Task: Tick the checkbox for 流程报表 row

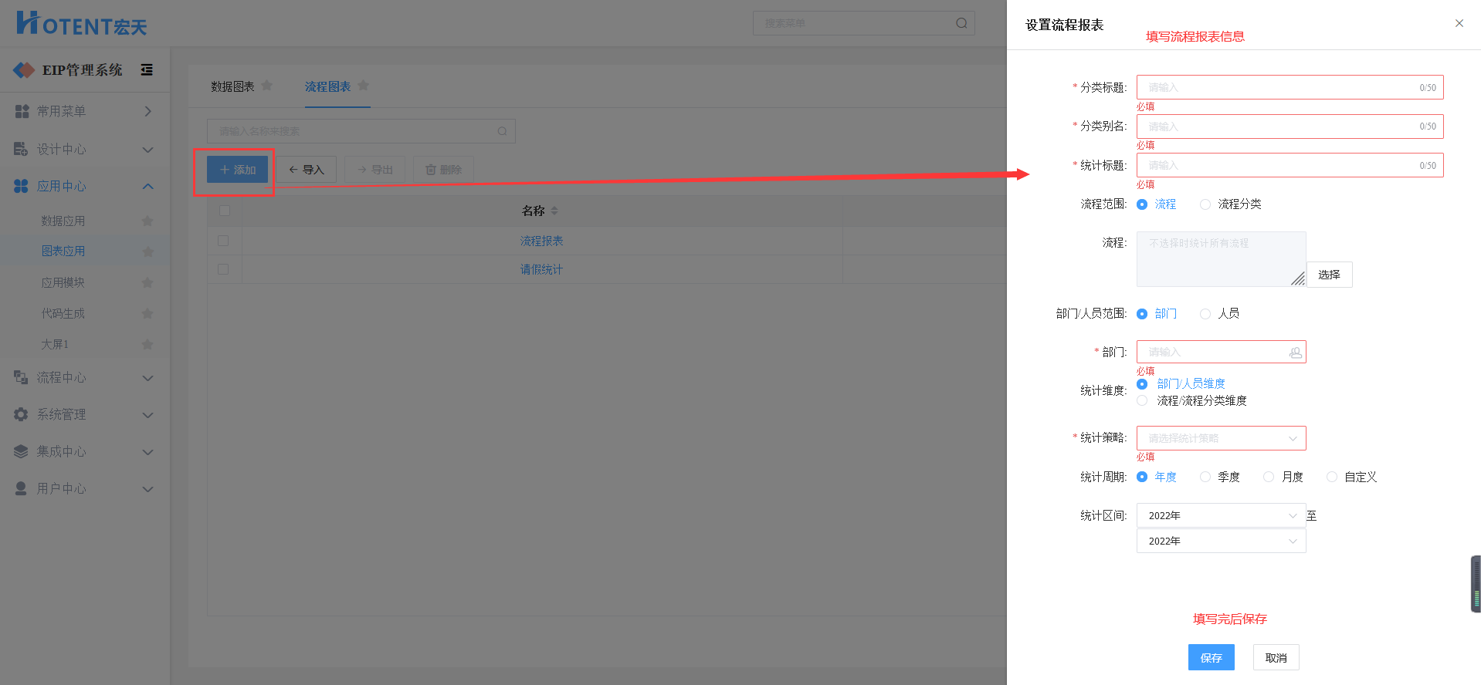Action: tap(224, 241)
